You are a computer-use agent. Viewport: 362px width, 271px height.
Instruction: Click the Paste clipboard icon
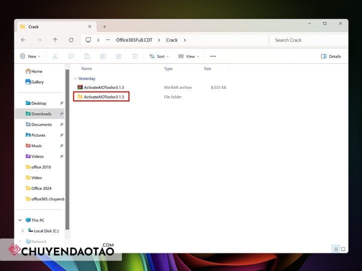tap(87, 56)
